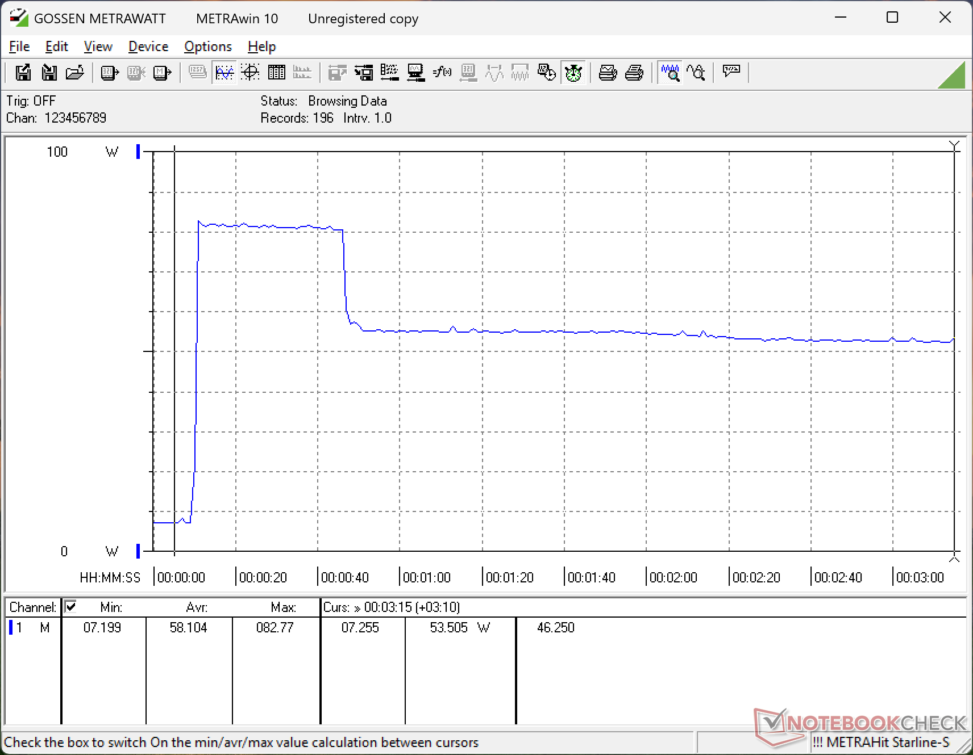Image resolution: width=973 pixels, height=755 pixels.
Task: Switch to the data table view icon
Action: (x=277, y=73)
